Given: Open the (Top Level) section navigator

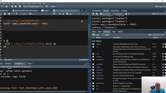Looking at the screenshot, I should tap(9, 60).
